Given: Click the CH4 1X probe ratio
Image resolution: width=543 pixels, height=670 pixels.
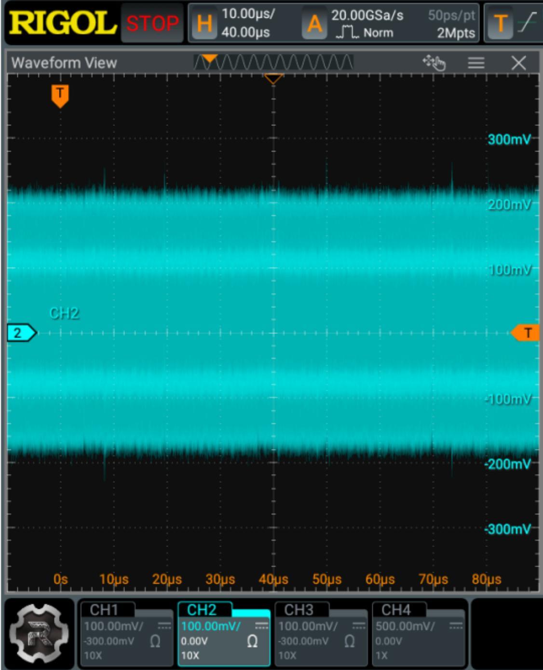Looking at the screenshot, I should point(381,656).
